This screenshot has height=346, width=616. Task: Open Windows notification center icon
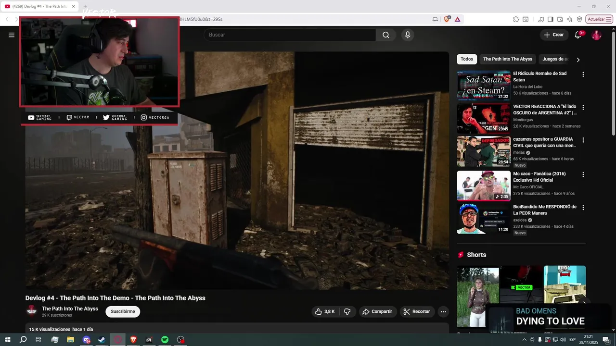point(606,340)
